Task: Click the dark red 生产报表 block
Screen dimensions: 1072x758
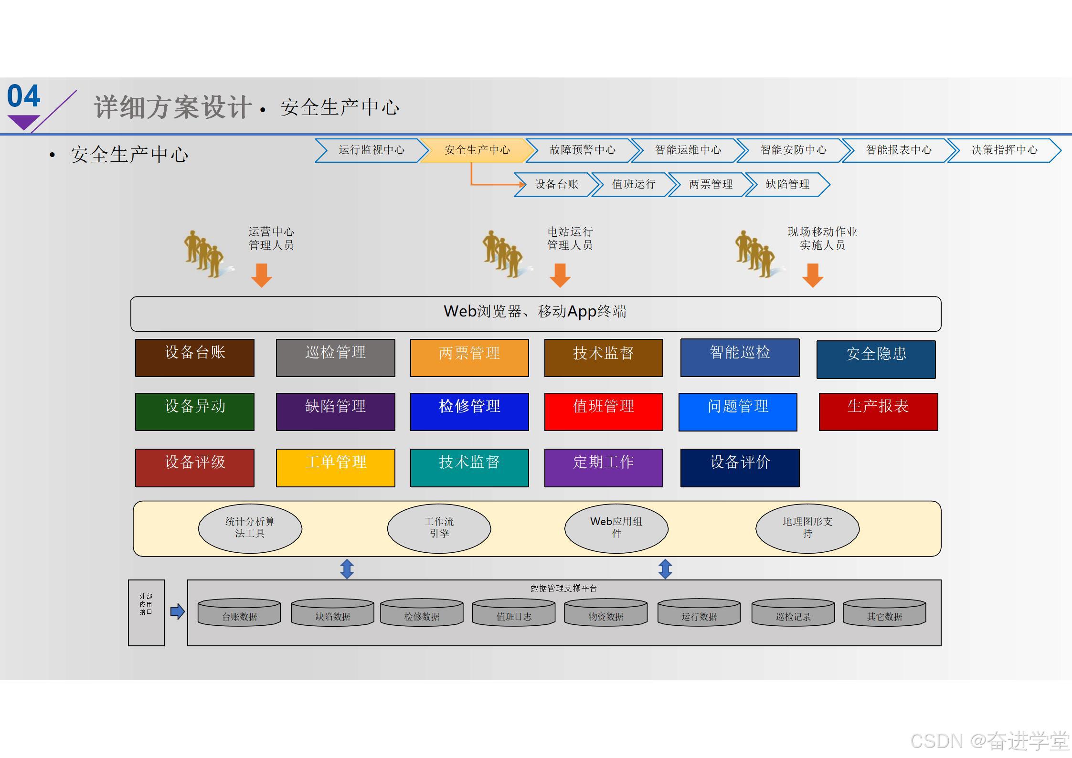Action: click(x=878, y=412)
